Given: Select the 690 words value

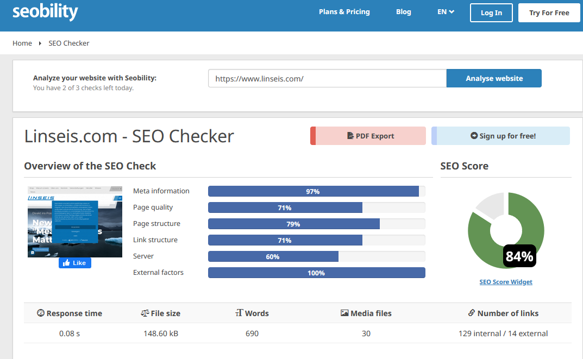Looking at the screenshot, I should 252,333.
